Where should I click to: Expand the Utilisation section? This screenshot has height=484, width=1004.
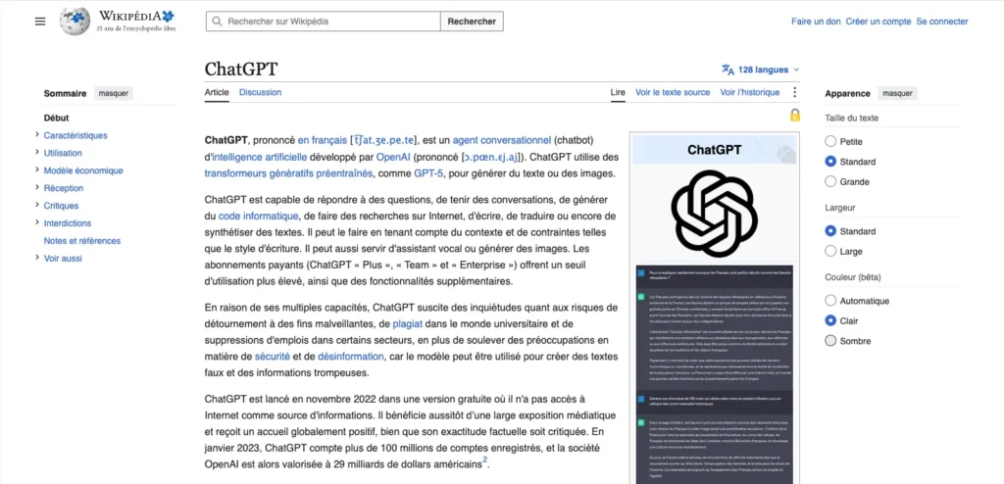pos(37,153)
